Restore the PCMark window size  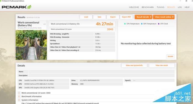click(186, 1)
